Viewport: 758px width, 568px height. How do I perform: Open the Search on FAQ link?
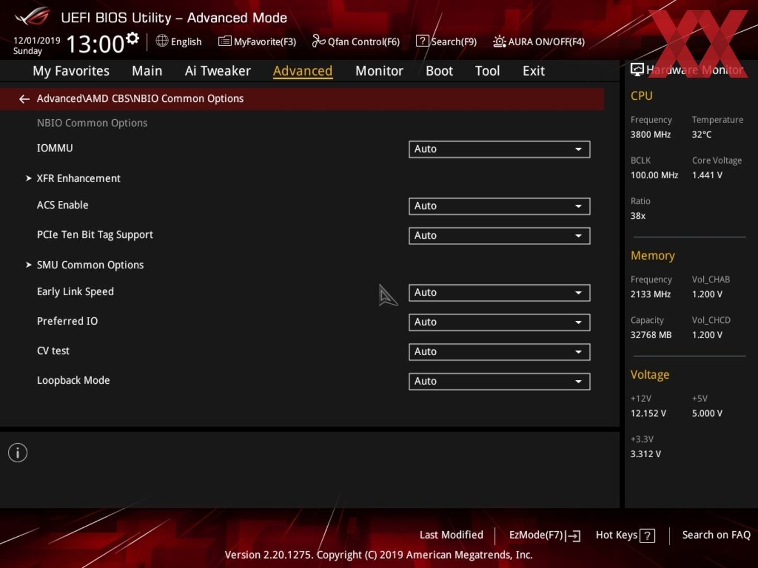click(x=716, y=535)
